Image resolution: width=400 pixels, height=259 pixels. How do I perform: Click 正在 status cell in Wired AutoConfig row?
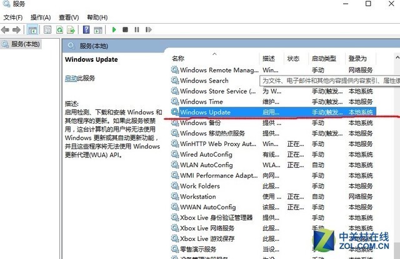point(296,155)
